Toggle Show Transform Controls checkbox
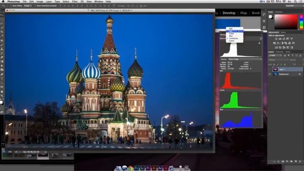 35,6
